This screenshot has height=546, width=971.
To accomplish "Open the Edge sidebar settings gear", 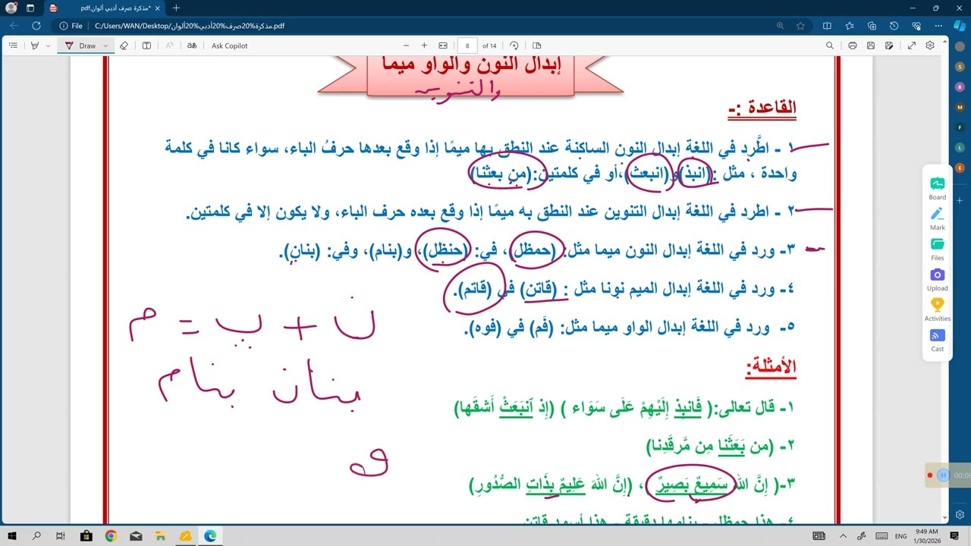I will coord(960,513).
